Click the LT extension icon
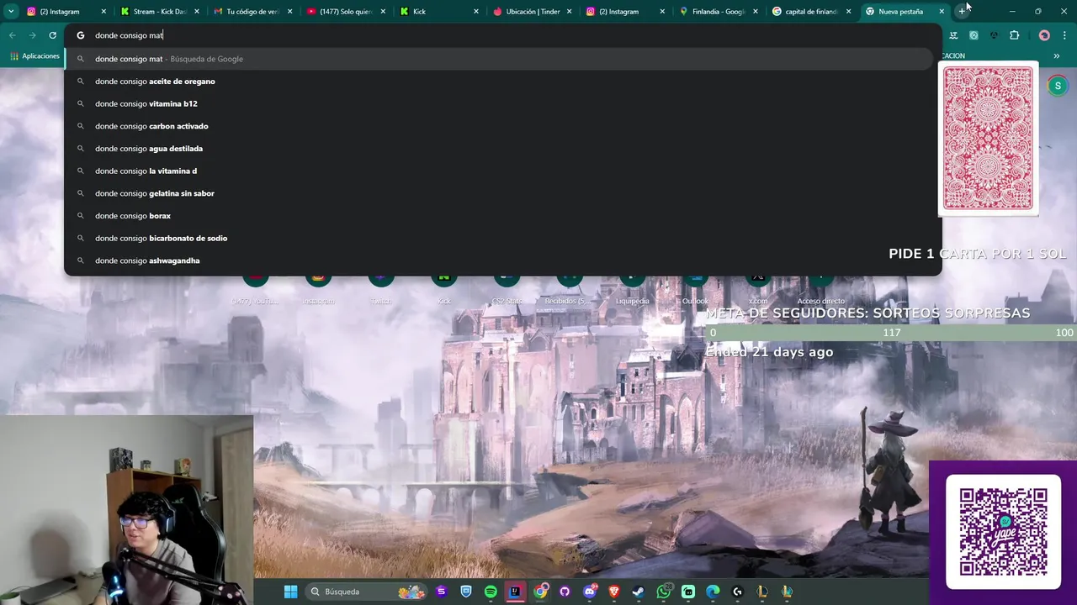 953,35
